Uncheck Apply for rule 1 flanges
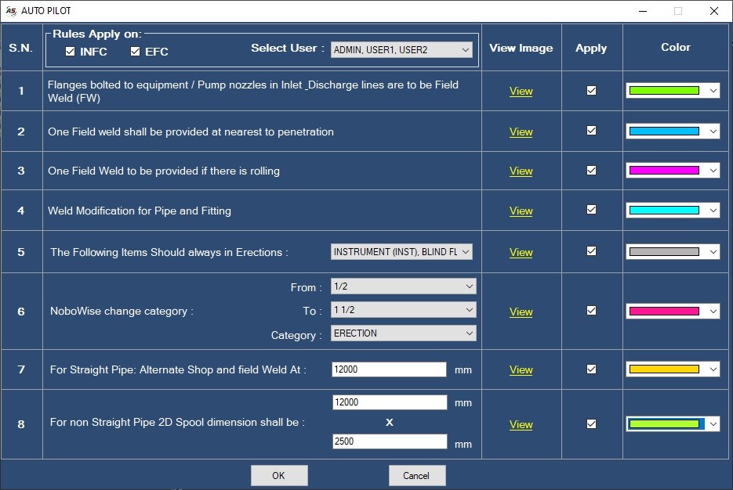This screenshot has height=490, width=733. [591, 91]
